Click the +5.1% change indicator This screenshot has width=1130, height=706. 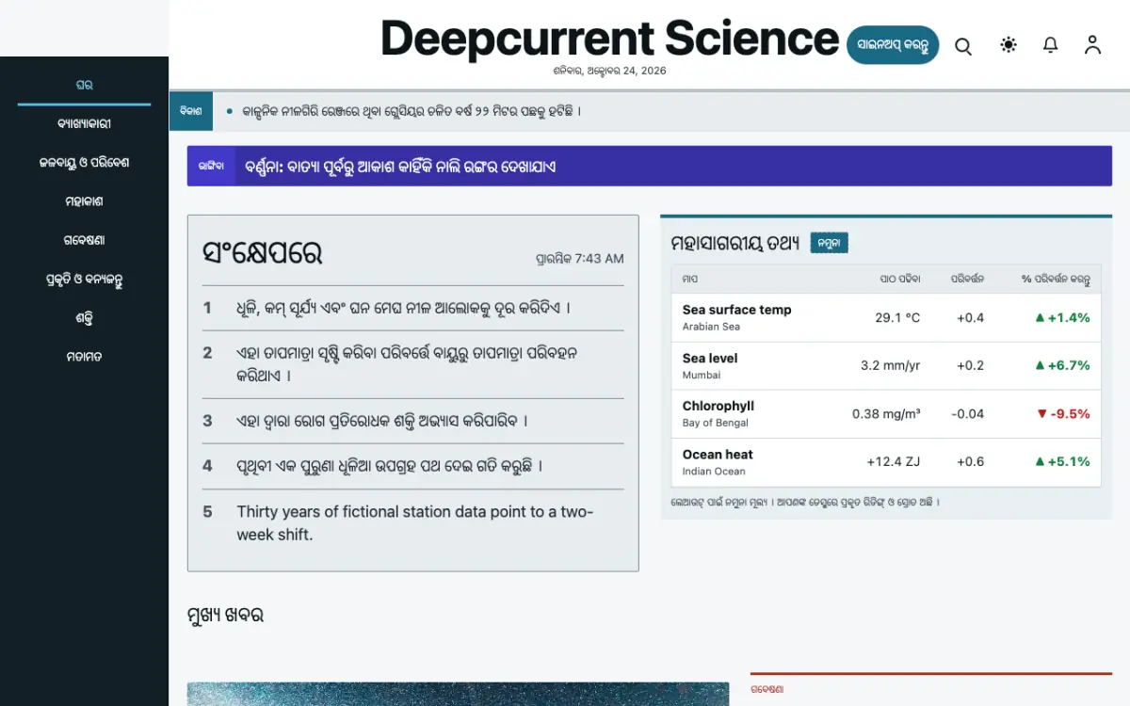pyautogui.click(x=1062, y=461)
